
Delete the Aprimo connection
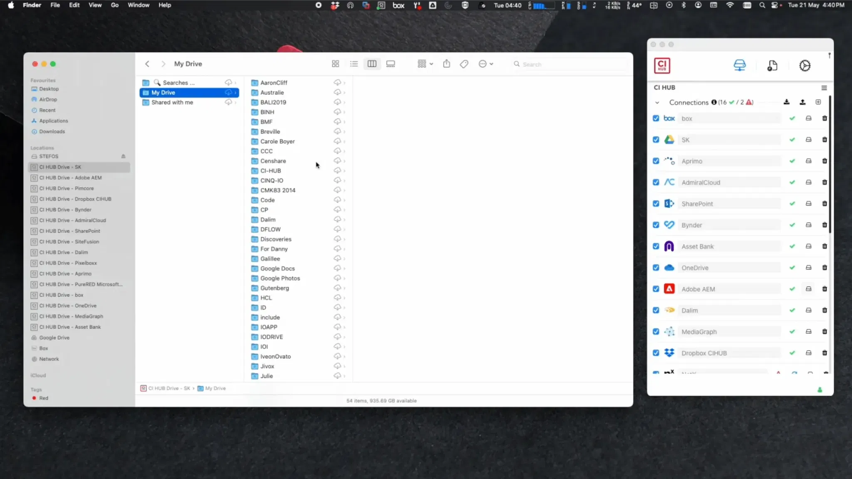pos(824,161)
